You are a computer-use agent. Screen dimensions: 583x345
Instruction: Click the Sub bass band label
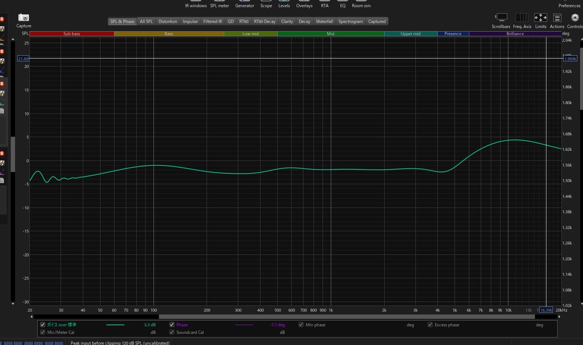click(x=72, y=34)
